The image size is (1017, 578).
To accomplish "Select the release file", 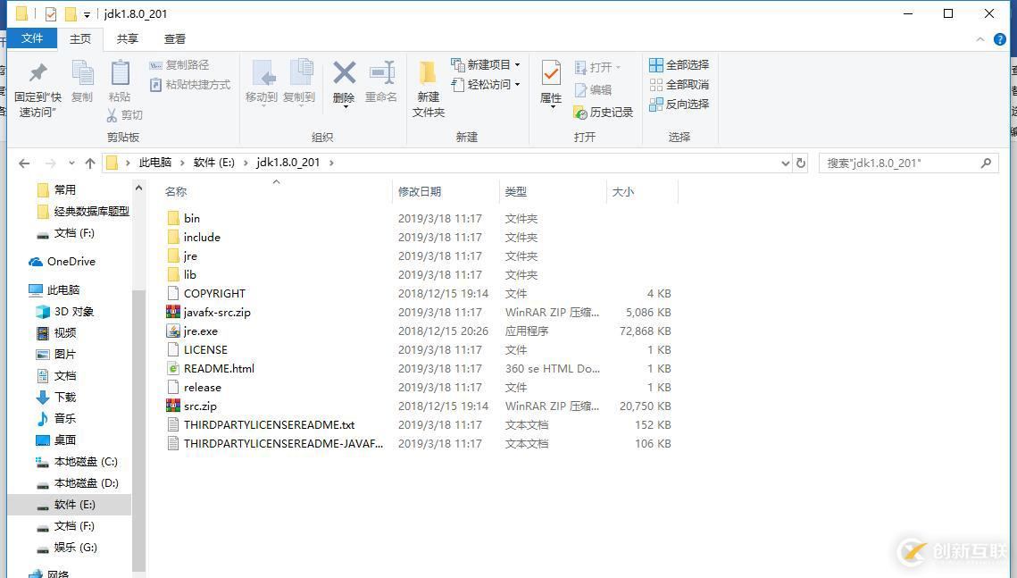I will click(x=194, y=388).
